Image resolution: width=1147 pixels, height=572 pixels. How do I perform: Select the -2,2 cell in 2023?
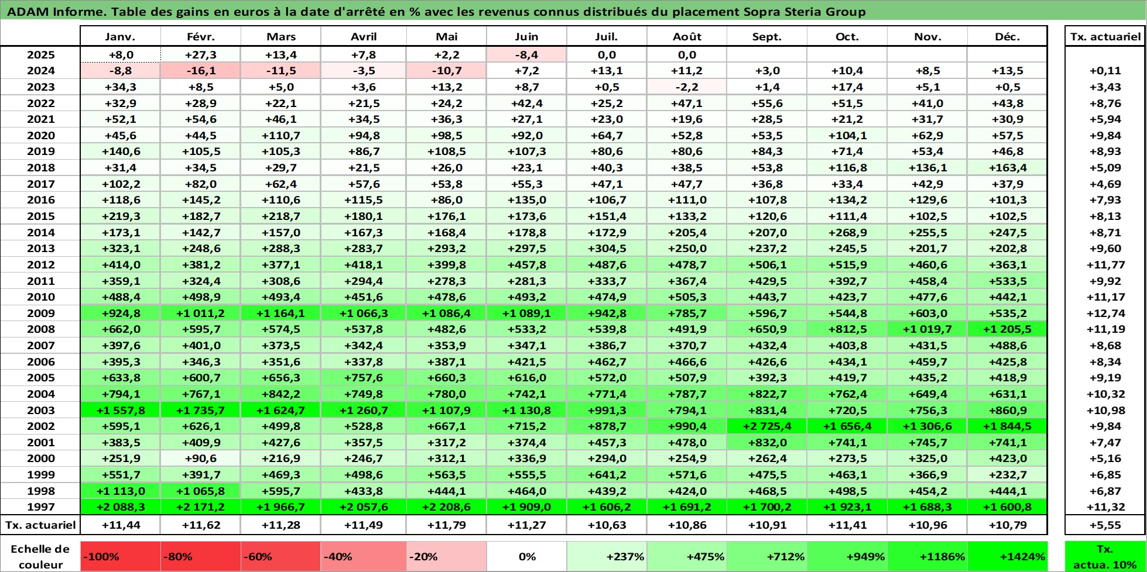click(687, 87)
